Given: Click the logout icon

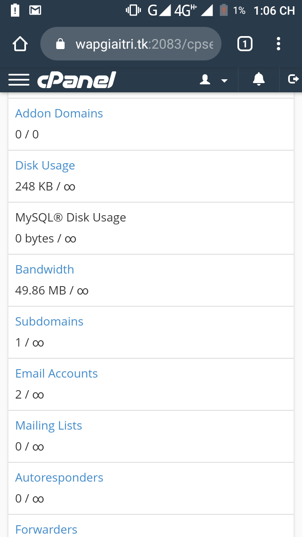Looking at the screenshot, I should (x=293, y=79).
